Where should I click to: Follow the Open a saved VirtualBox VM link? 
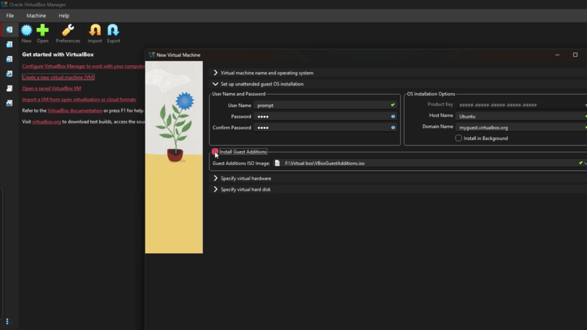tap(52, 89)
